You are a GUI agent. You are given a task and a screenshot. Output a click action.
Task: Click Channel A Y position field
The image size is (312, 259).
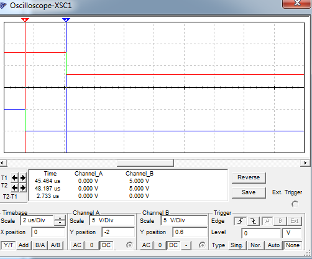pyautogui.click(x=118, y=232)
